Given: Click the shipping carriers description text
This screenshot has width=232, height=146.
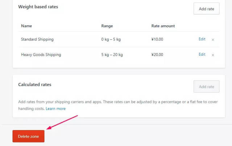Looking at the screenshot, I should pos(118,102).
